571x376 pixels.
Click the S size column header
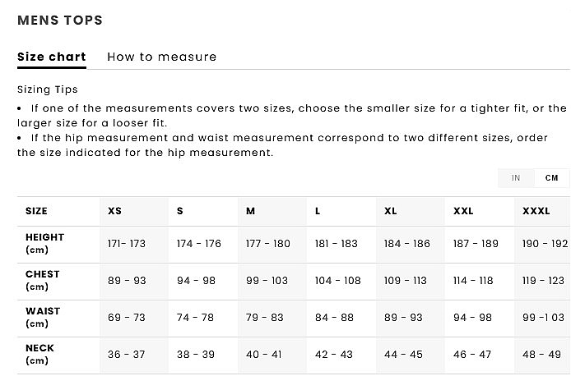click(180, 211)
